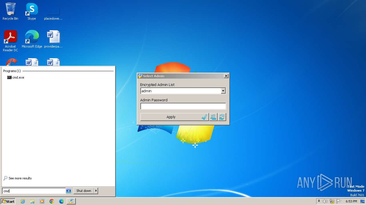Launch Windows Media Player from taskbar
This screenshot has height=205, width=366.
pyautogui.click(x=42, y=201)
